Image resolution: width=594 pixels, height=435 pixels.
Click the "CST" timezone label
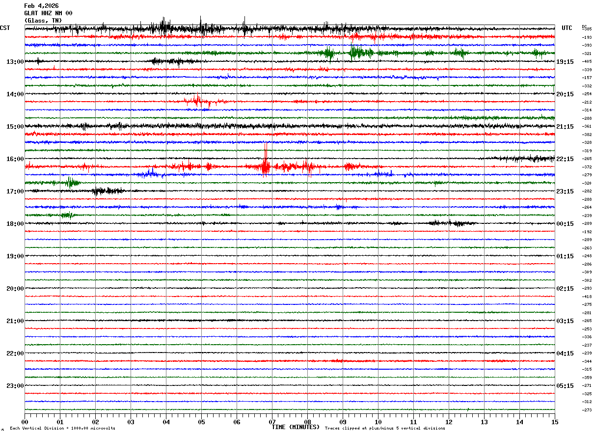(5, 28)
